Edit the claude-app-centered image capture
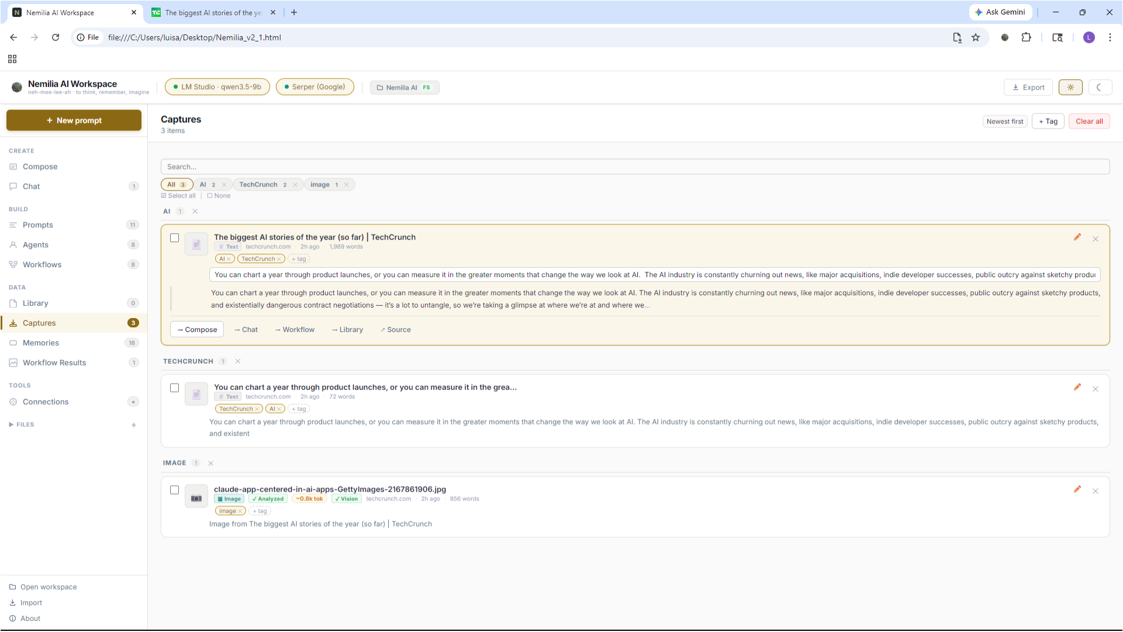 [1077, 490]
